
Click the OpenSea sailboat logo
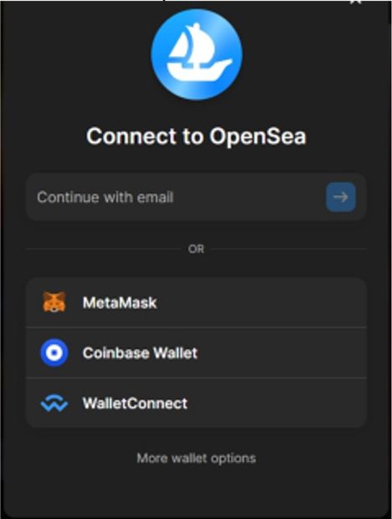click(x=197, y=54)
